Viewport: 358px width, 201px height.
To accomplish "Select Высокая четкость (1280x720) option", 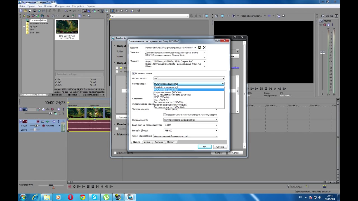I will tap(169, 102).
